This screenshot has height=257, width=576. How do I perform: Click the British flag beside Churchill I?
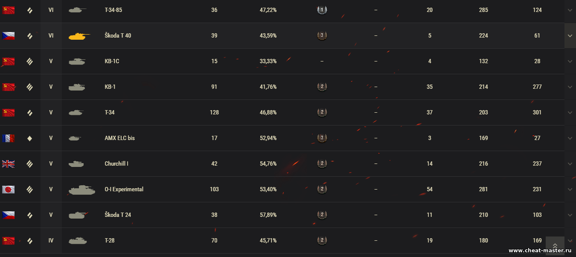click(9, 164)
